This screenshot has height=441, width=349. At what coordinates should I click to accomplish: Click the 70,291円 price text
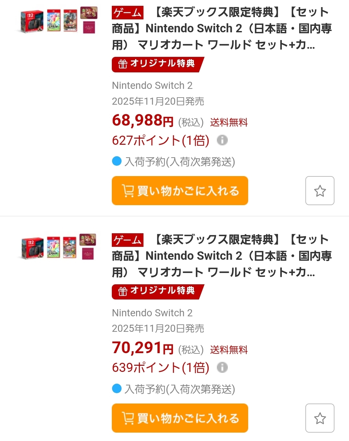click(143, 348)
